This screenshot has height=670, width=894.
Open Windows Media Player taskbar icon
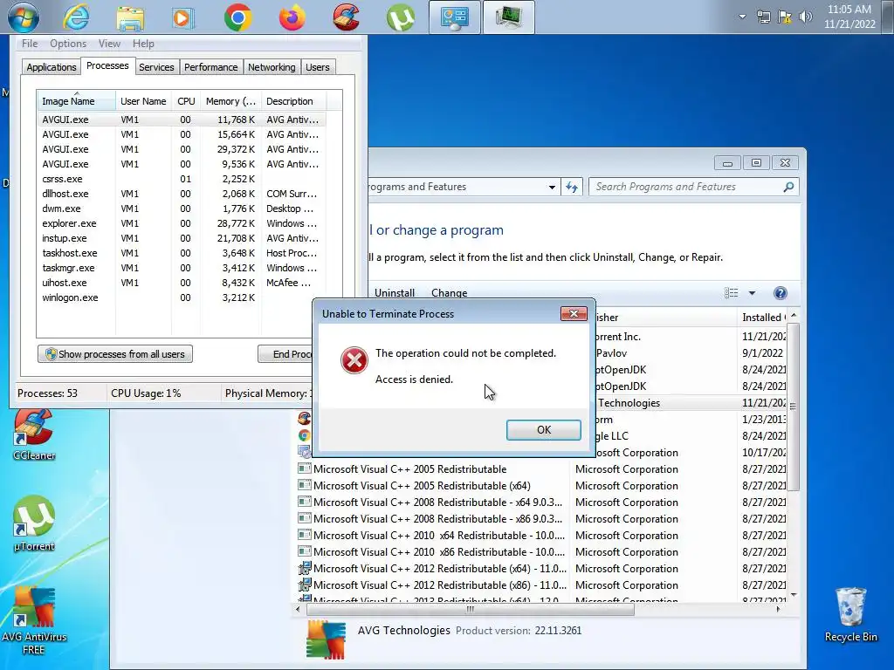[182, 17]
